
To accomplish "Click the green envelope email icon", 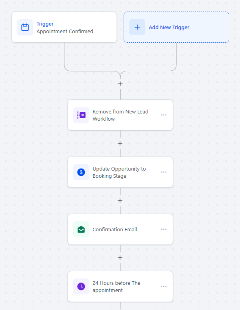I will pos(81,229).
